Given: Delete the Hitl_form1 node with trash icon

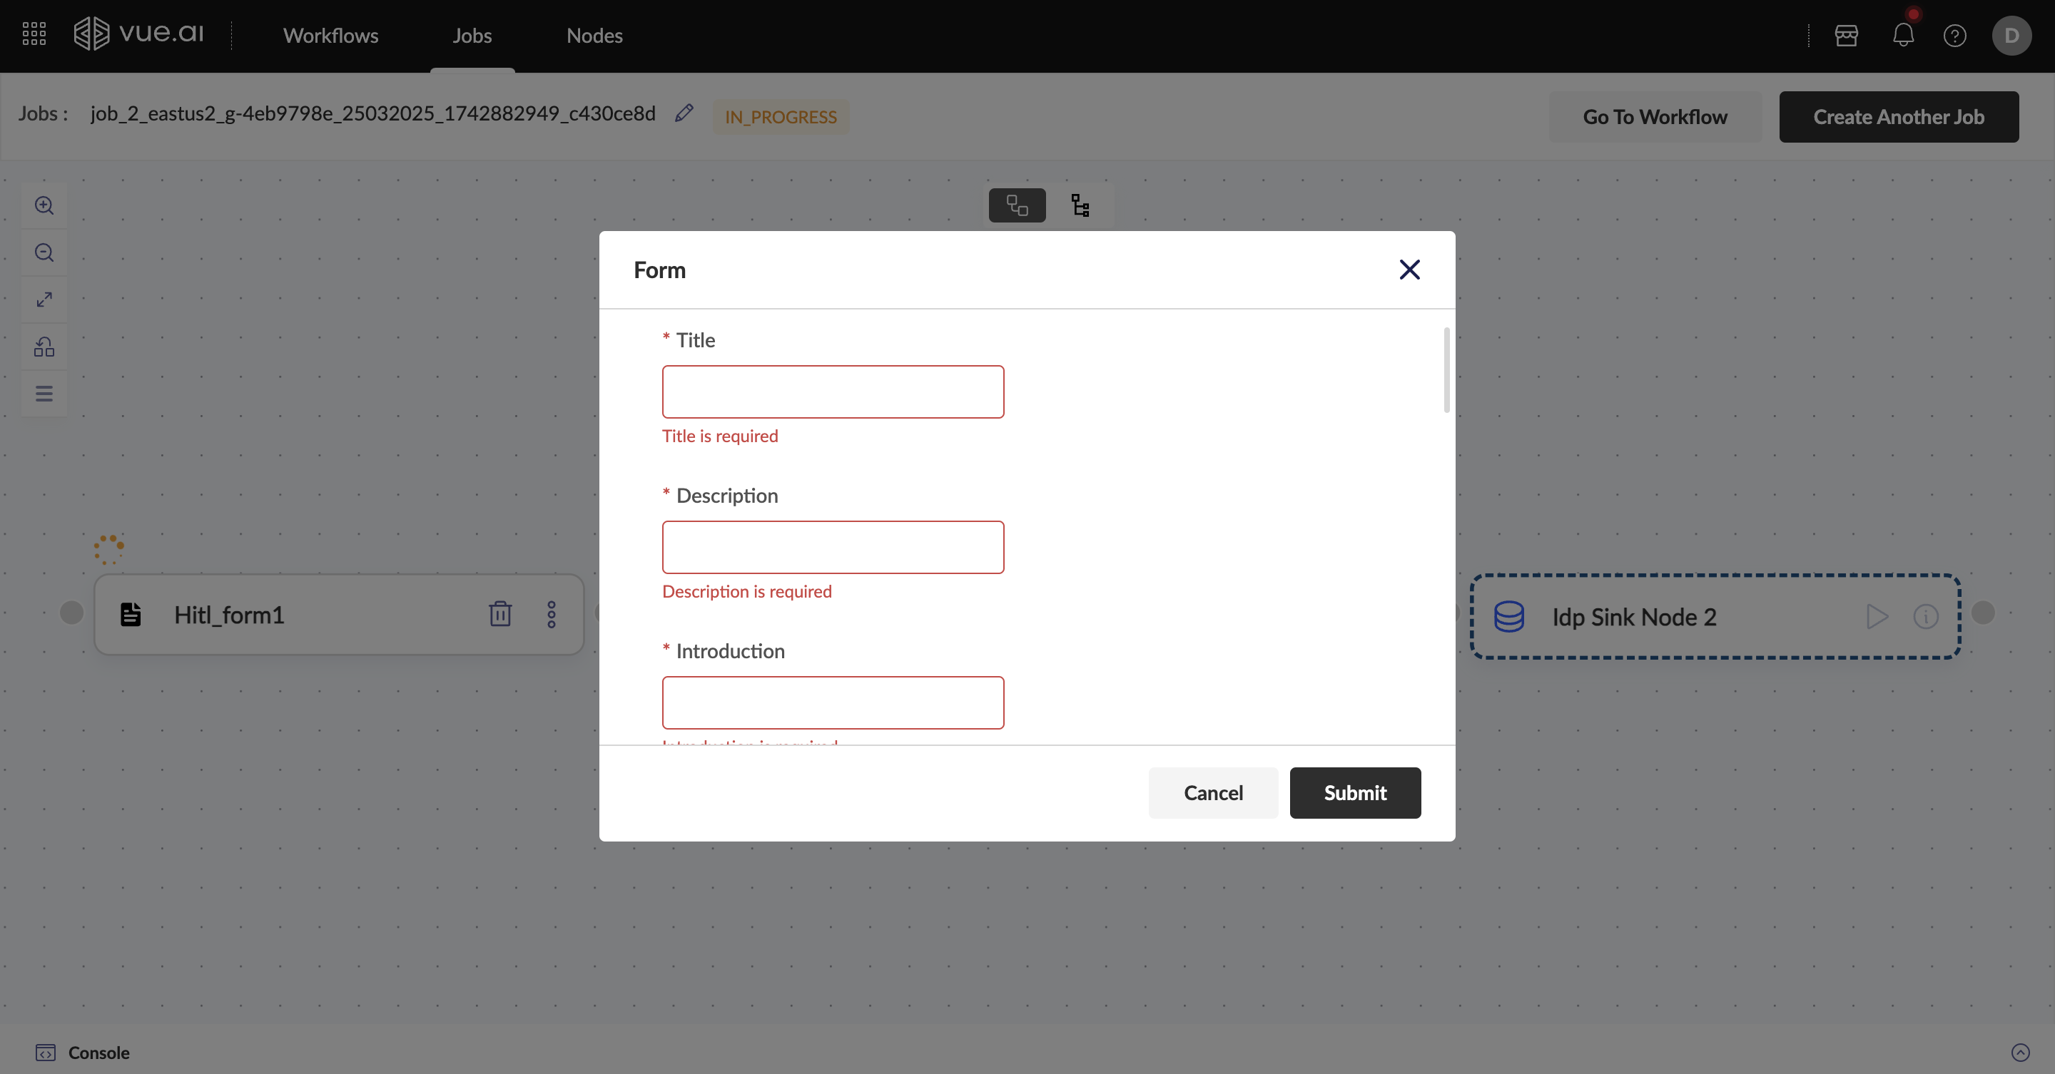Looking at the screenshot, I should [500, 614].
